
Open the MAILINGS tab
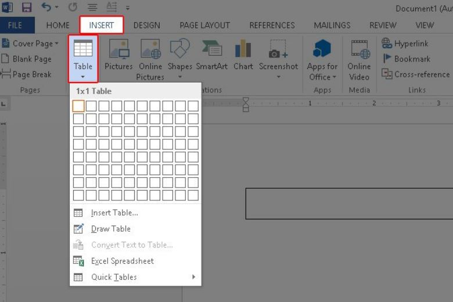pos(332,26)
